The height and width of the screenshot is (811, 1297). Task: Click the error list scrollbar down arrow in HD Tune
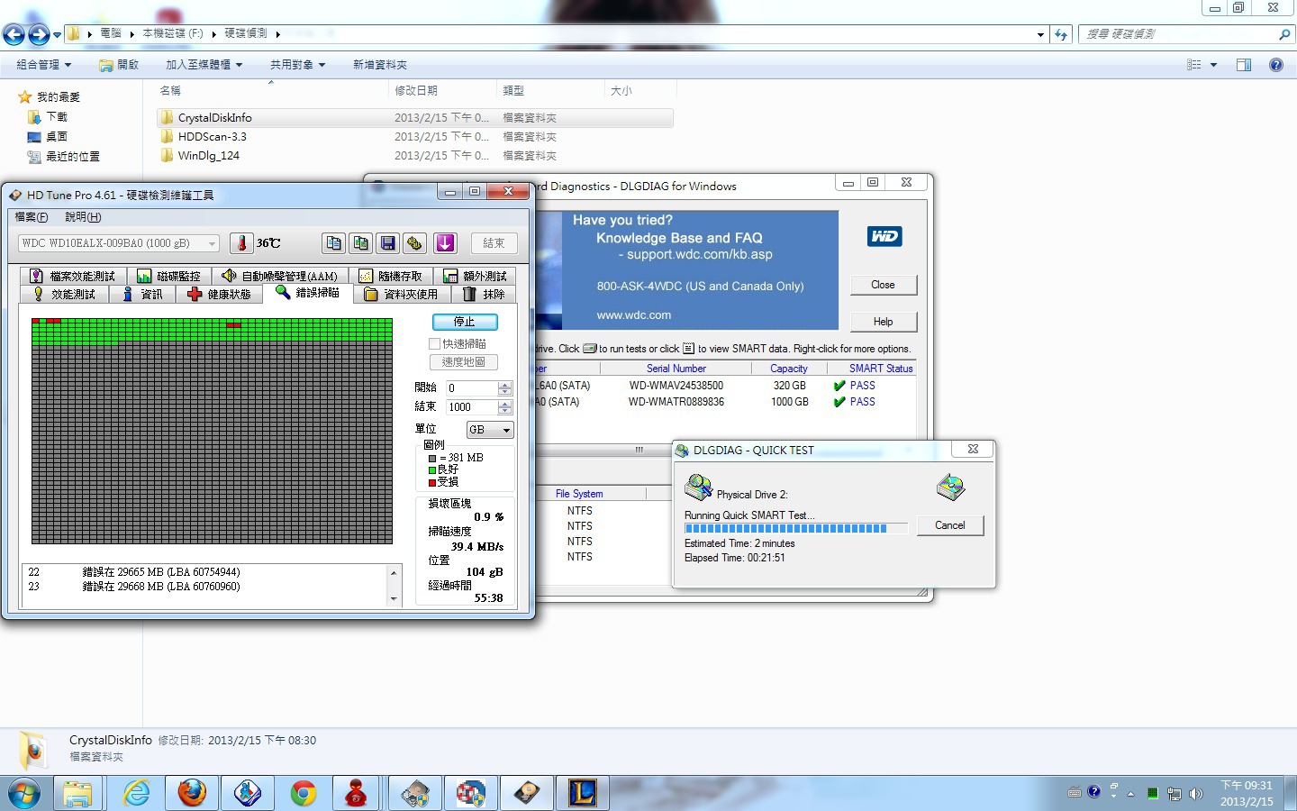tap(394, 599)
